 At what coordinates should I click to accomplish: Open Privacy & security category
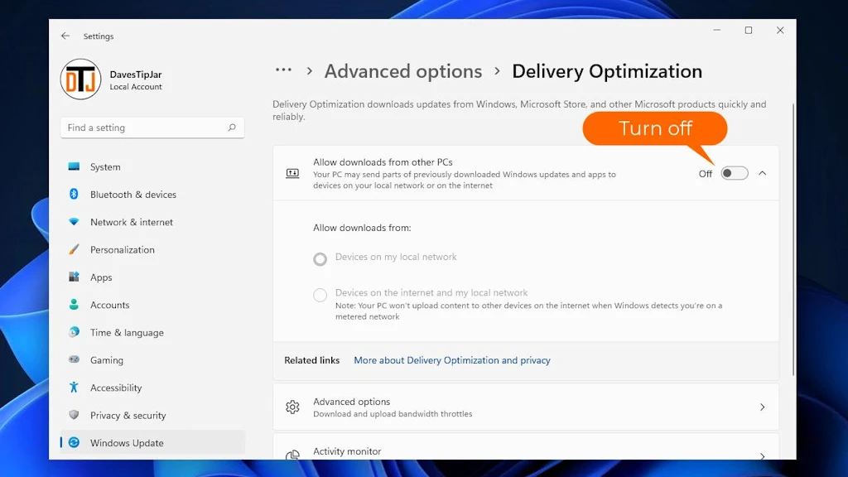[x=128, y=415]
